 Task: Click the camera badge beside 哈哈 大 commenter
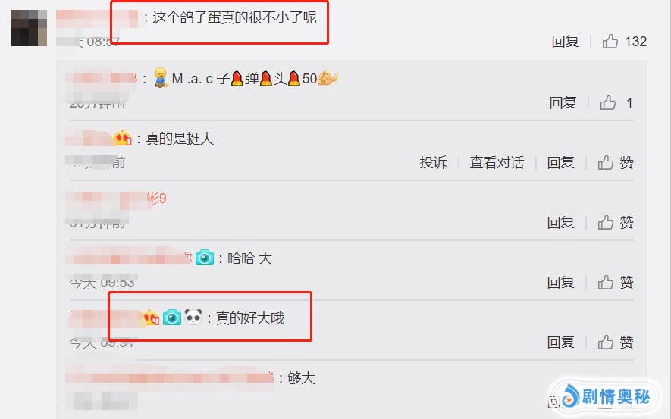point(205,258)
